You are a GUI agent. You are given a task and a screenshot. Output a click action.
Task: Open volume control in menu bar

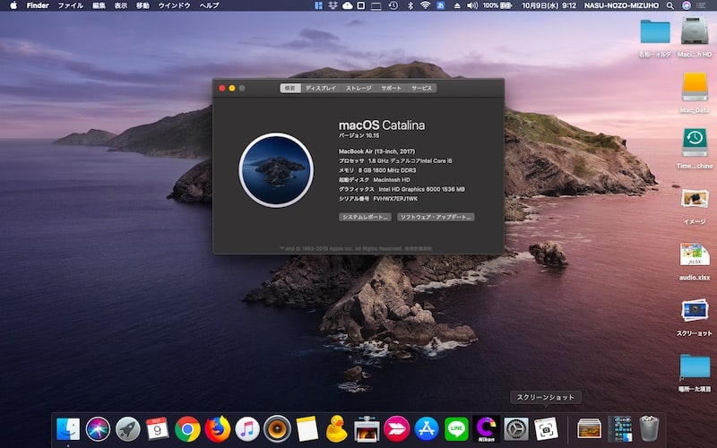[472, 5]
